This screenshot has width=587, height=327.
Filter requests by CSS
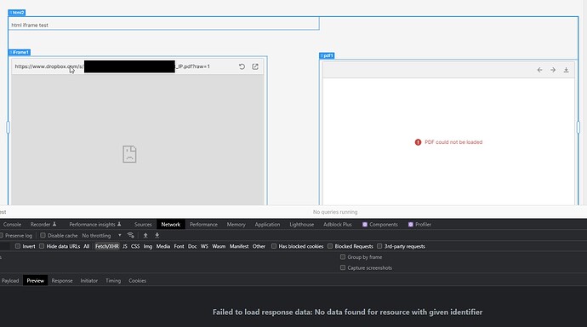pyautogui.click(x=135, y=246)
